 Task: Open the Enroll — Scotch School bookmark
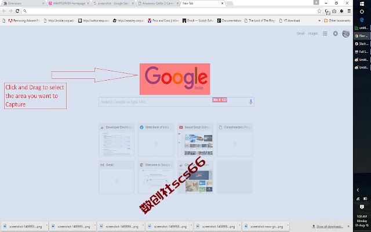[x=198, y=21]
